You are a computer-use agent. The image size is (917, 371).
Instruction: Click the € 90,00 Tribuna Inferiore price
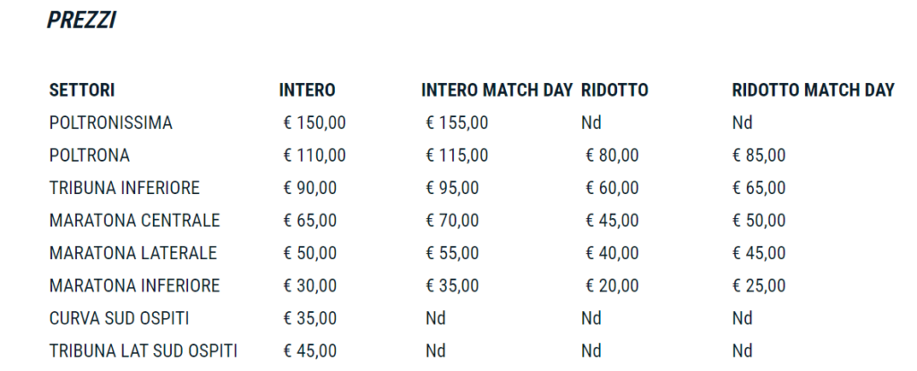[x=310, y=189]
